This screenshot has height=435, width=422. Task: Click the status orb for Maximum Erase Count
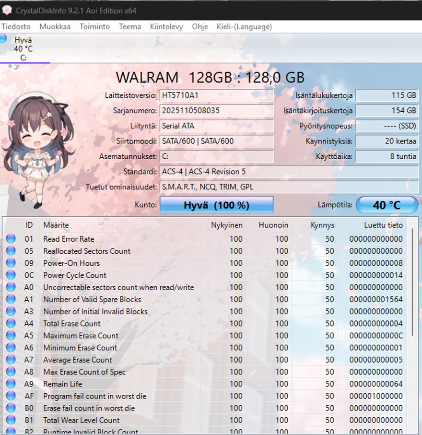[11, 335]
